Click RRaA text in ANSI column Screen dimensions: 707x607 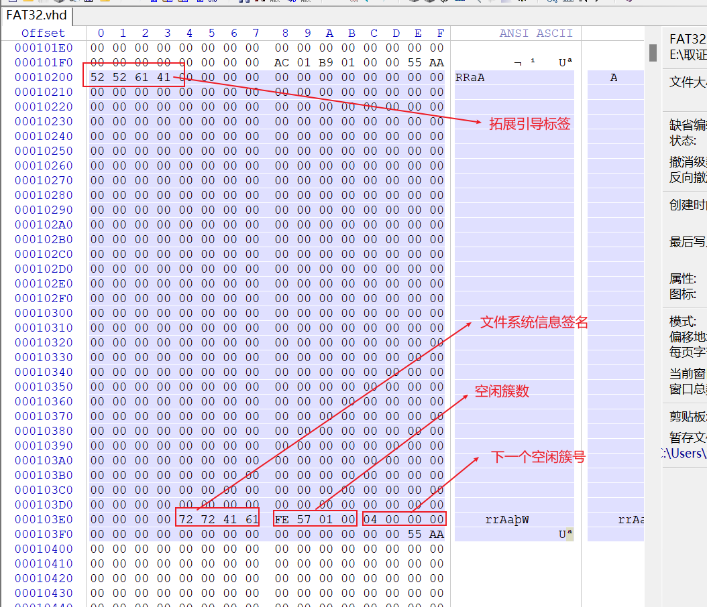click(470, 78)
